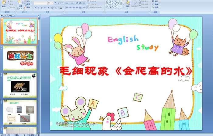Toggle Bold formatting
Viewport: 213px width, 136px height.
click(35, 8)
